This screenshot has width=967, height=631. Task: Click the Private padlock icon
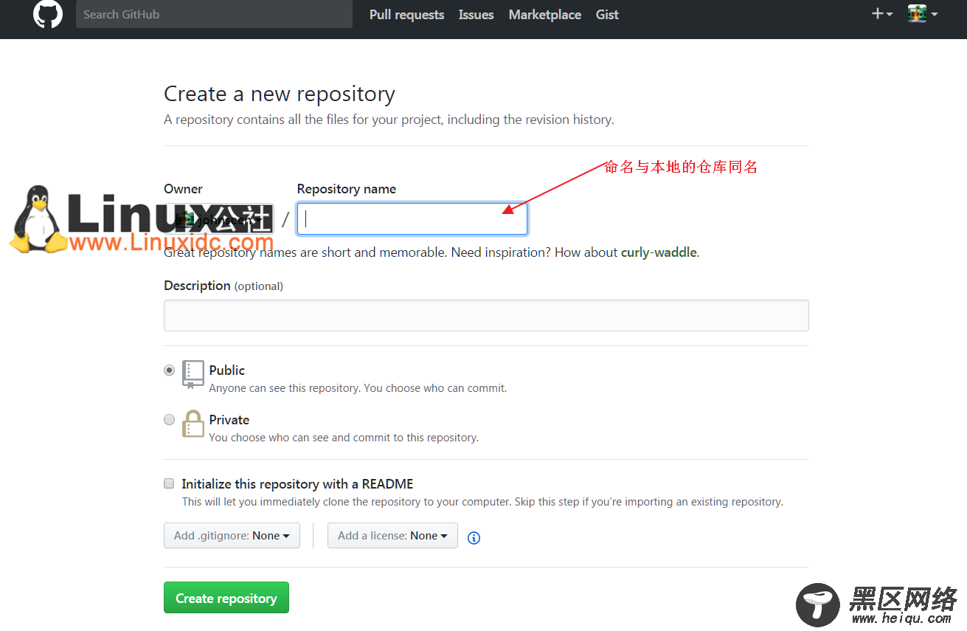(193, 424)
